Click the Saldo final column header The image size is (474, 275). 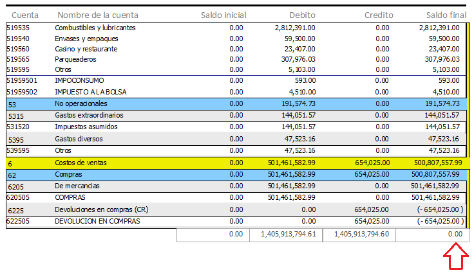(x=446, y=15)
